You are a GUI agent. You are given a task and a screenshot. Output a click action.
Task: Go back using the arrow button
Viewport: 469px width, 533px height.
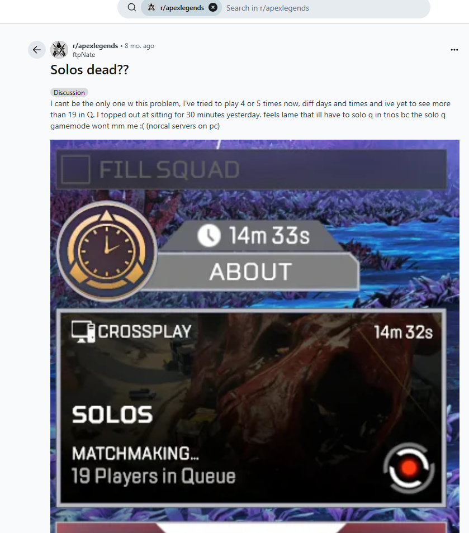tap(37, 50)
